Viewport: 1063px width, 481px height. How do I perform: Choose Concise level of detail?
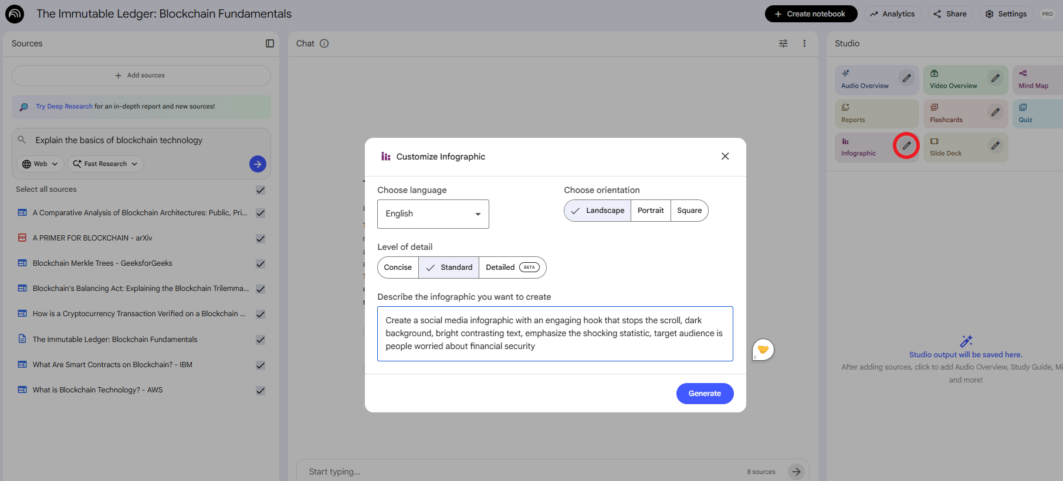point(398,267)
